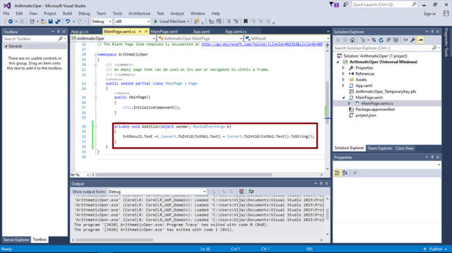Viewport: 452px width, 253px height.
Task: Start debugging with green play icon
Action: point(156,21)
